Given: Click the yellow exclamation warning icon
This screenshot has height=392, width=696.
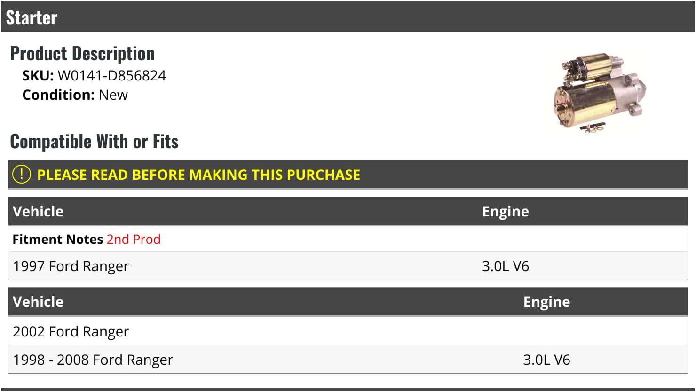Looking at the screenshot, I should (22, 175).
